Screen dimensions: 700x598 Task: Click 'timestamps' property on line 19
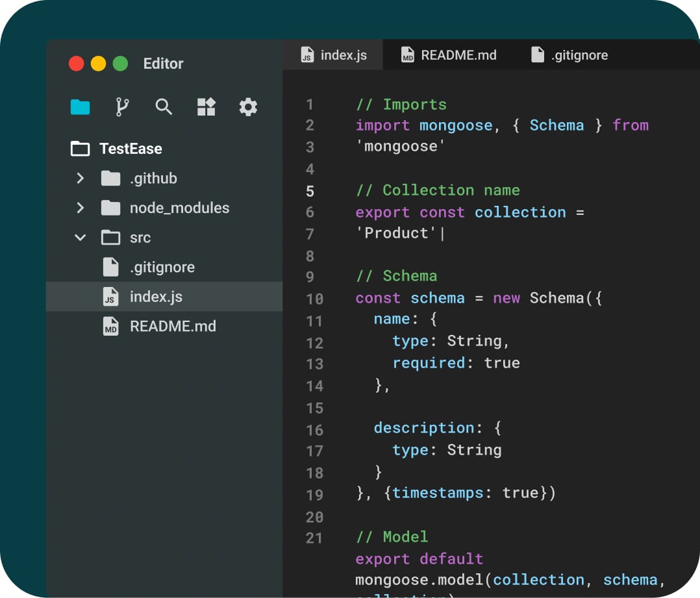coord(438,493)
